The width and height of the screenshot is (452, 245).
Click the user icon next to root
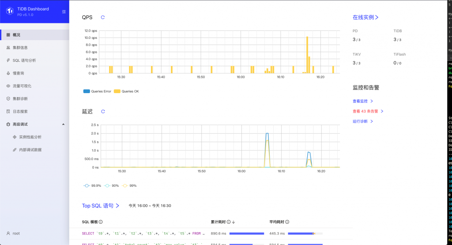point(8,234)
